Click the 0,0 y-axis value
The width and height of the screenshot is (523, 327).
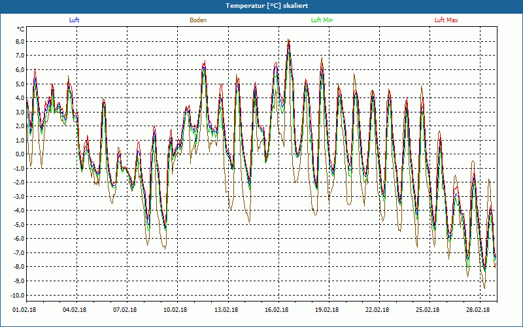click(19, 154)
